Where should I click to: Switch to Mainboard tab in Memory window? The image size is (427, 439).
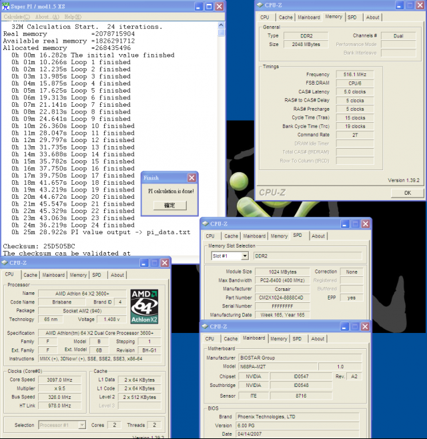[x=309, y=17]
